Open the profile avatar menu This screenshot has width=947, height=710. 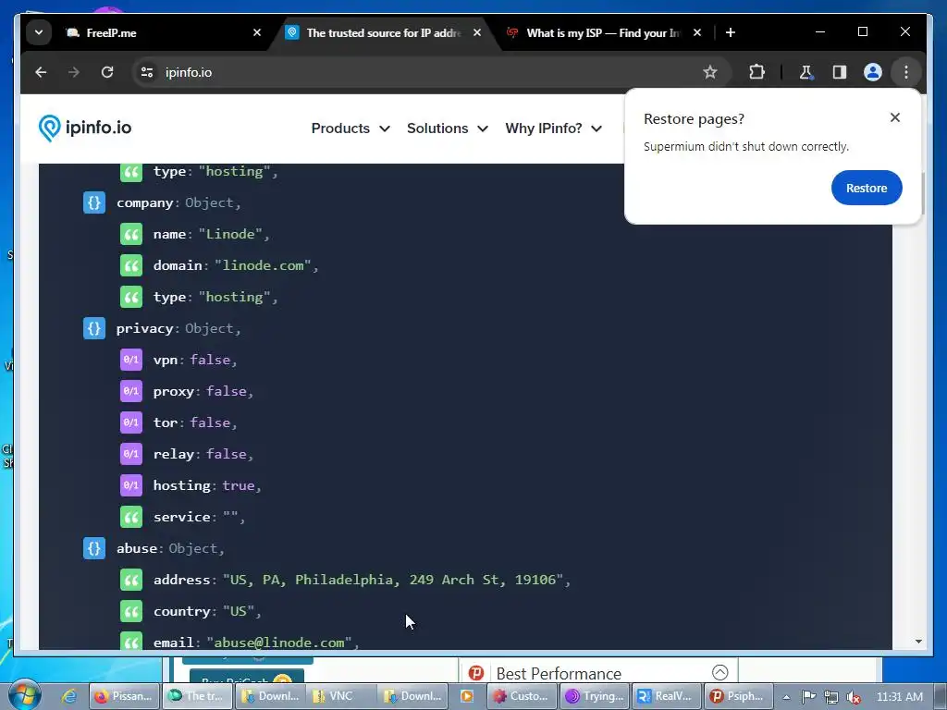point(872,72)
